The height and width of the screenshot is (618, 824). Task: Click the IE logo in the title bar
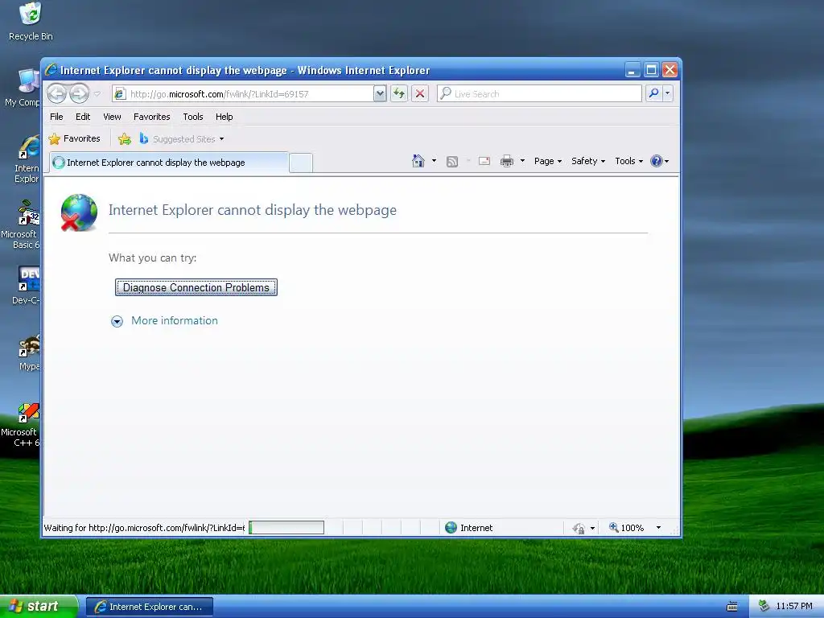click(x=51, y=69)
